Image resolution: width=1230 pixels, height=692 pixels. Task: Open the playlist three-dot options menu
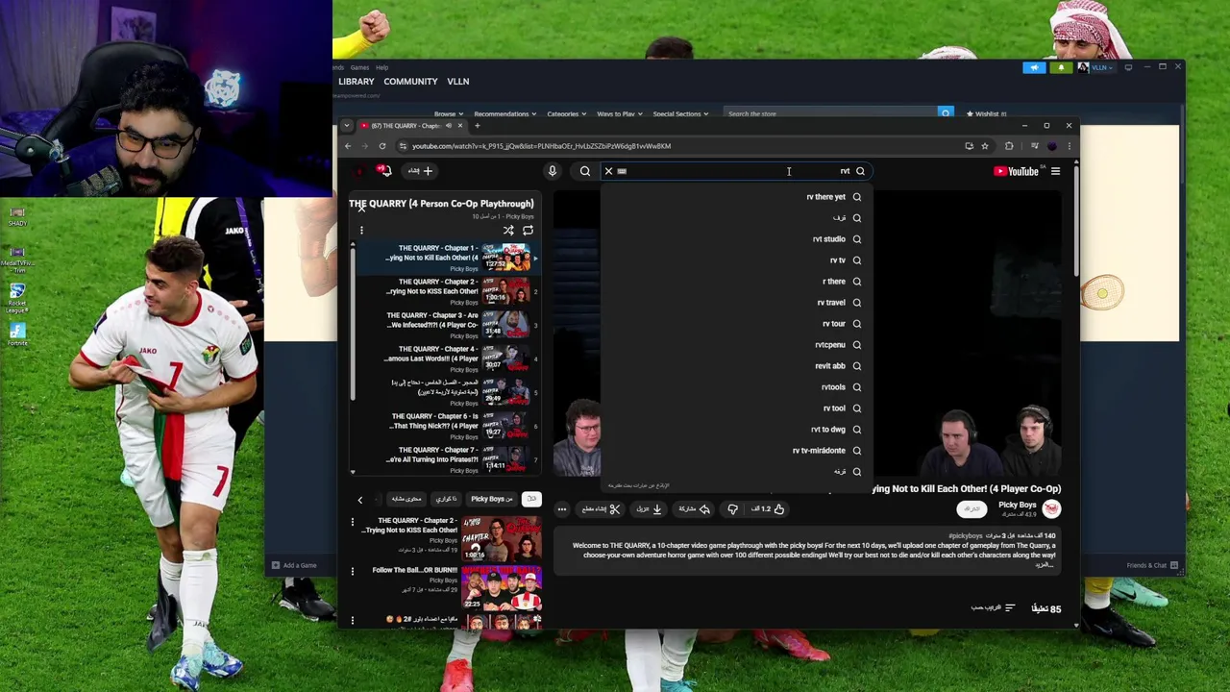pyautogui.click(x=361, y=231)
